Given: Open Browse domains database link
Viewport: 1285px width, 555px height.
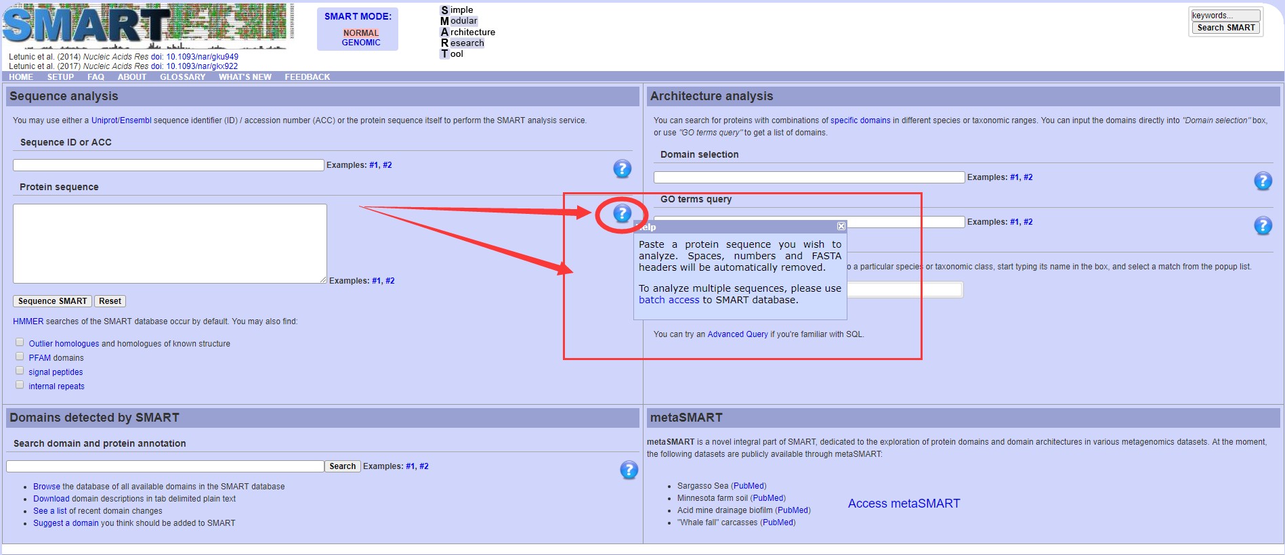Looking at the screenshot, I should [x=47, y=487].
